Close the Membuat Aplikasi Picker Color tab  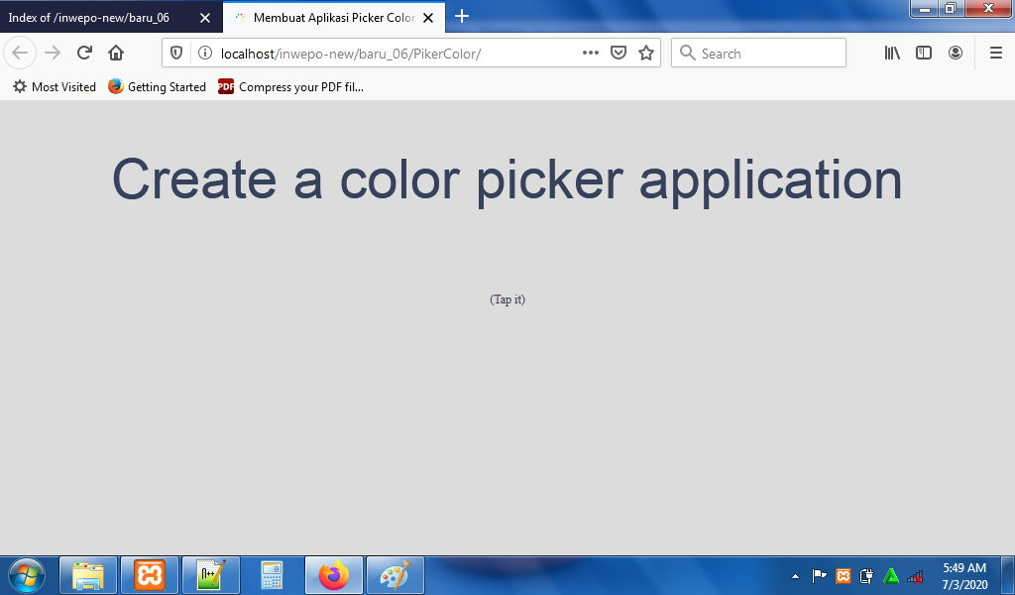pyautogui.click(x=428, y=18)
